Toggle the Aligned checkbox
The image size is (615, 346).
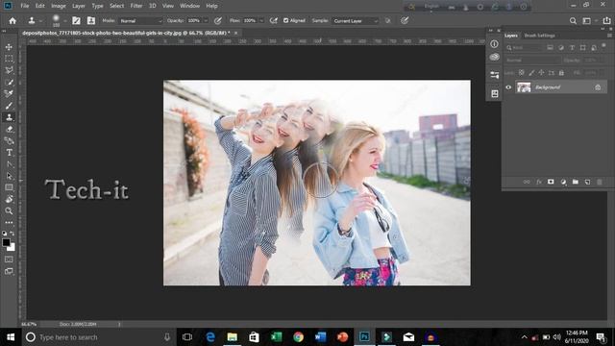[286, 20]
